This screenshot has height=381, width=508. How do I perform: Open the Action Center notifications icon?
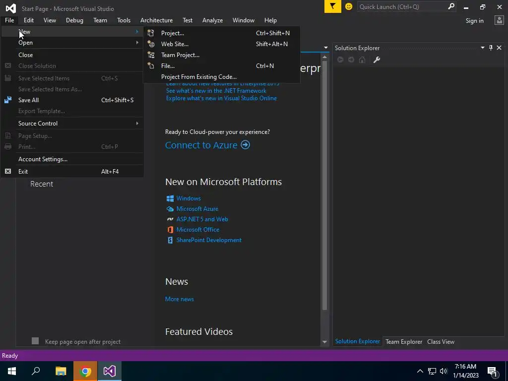(492, 371)
